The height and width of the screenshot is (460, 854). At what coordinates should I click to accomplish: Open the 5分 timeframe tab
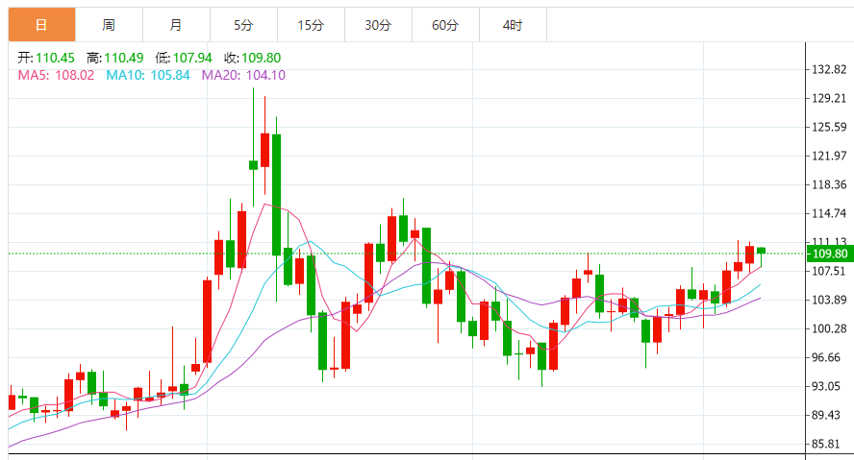[243, 25]
